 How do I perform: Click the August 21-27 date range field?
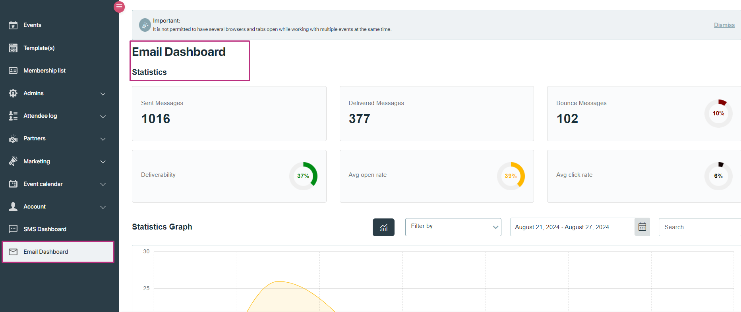tap(572, 227)
